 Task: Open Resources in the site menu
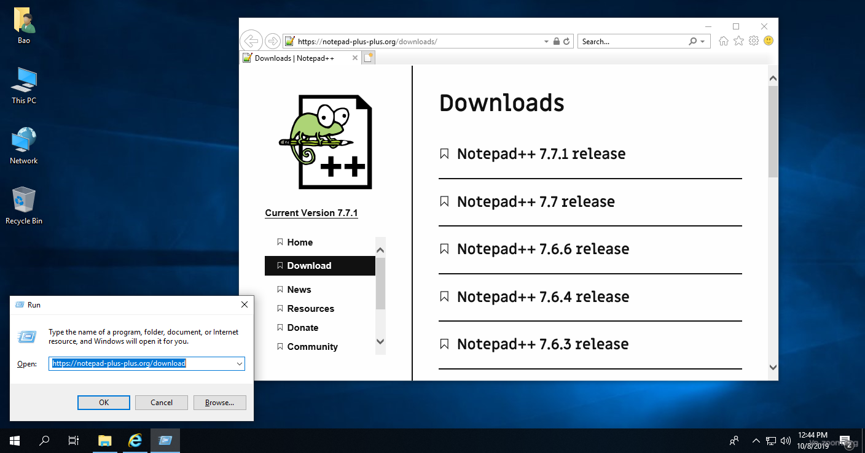pyautogui.click(x=310, y=309)
